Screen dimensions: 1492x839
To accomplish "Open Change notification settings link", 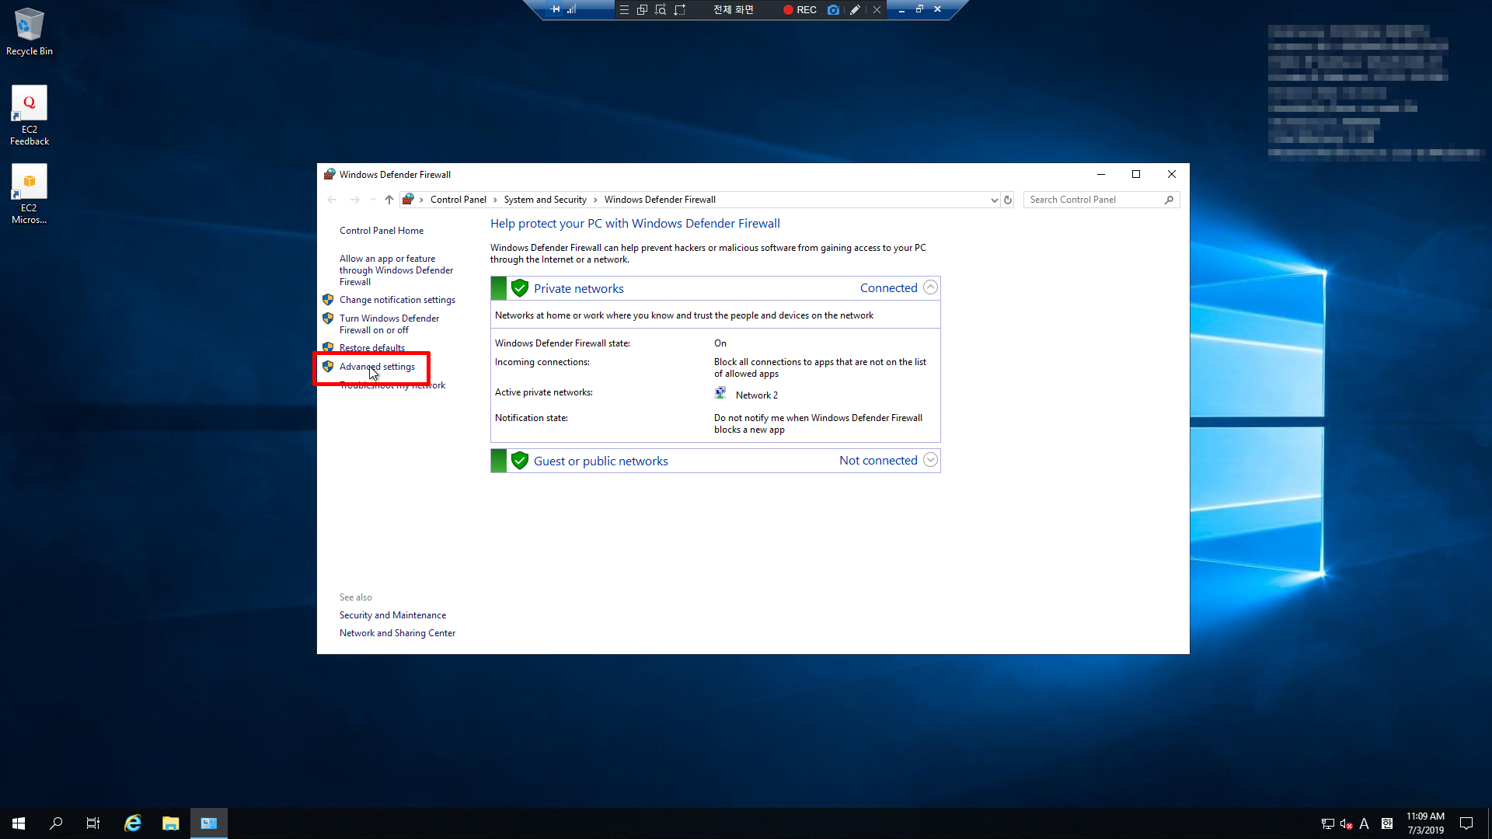I will pyautogui.click(x=397, y=300).
